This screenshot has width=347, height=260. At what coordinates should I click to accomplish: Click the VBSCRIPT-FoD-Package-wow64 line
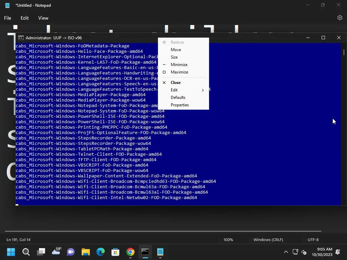[x=82, y=171]
